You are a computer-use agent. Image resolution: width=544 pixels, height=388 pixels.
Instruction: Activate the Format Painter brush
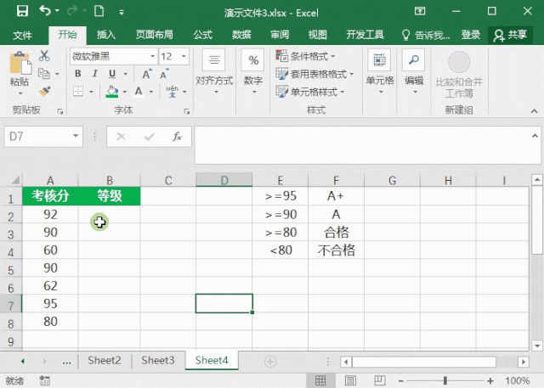[x=44, y=92]
